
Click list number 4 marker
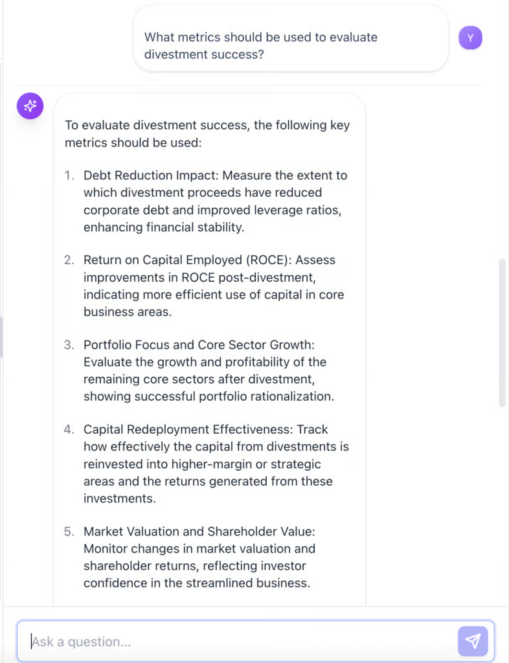tap(69, 430)
